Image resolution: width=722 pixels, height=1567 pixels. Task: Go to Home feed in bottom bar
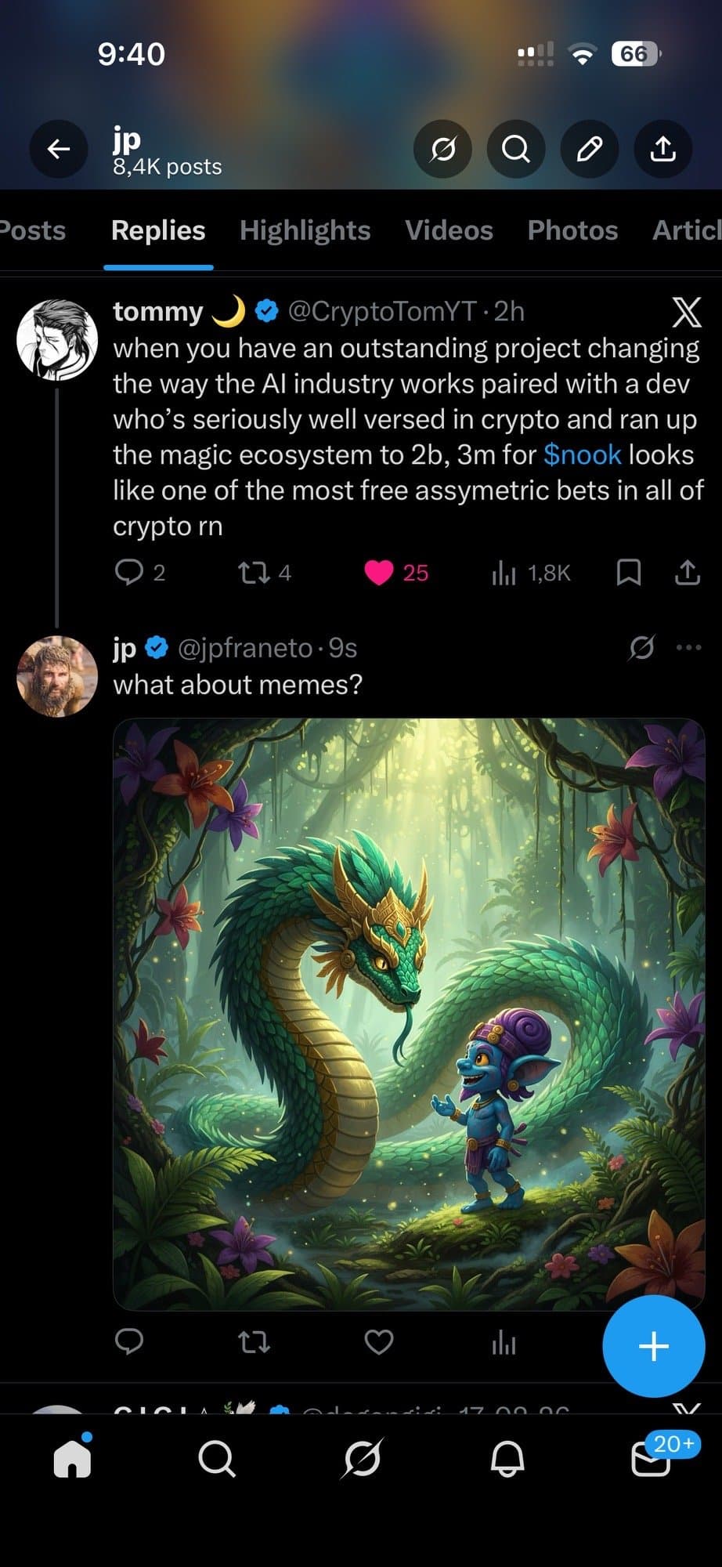point(72,1458)
